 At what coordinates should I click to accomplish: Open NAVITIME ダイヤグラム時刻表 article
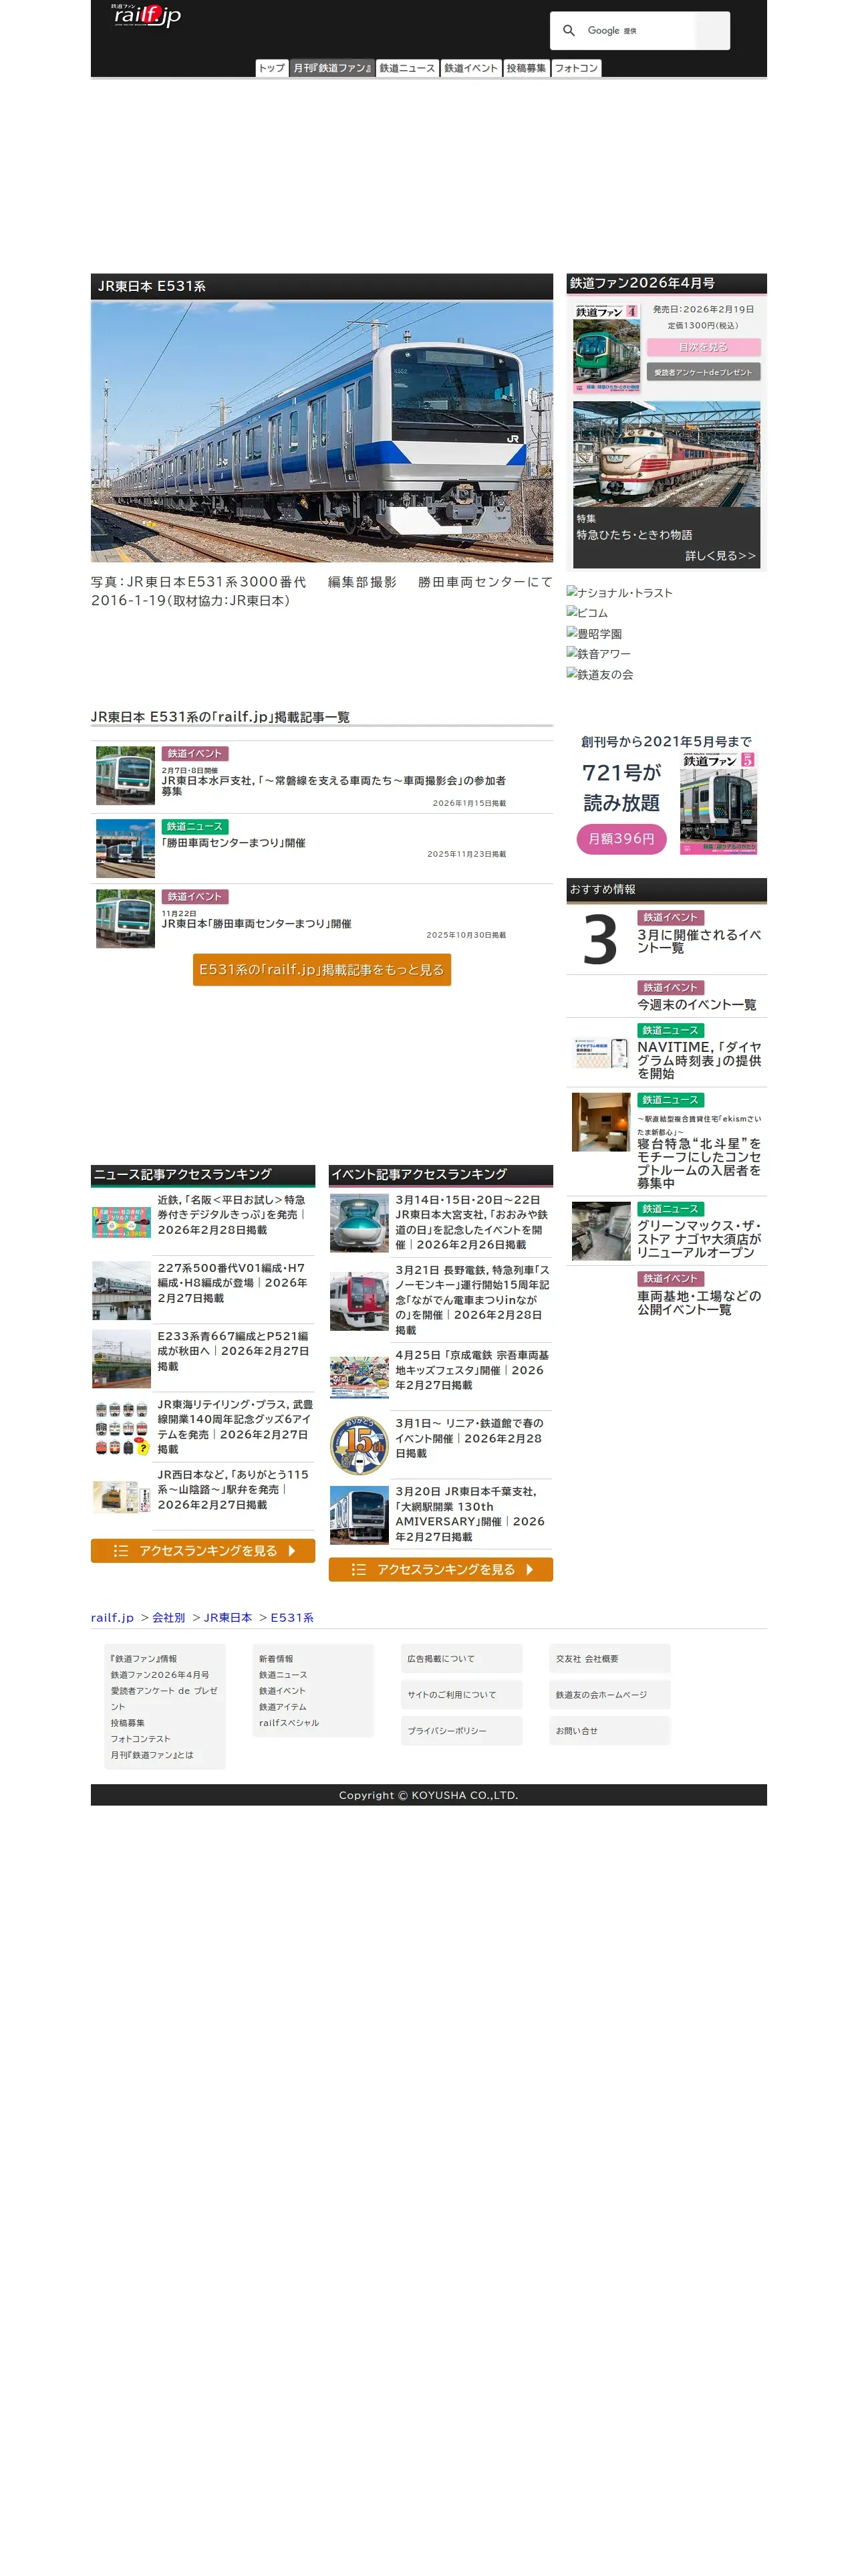[699, 1060]
